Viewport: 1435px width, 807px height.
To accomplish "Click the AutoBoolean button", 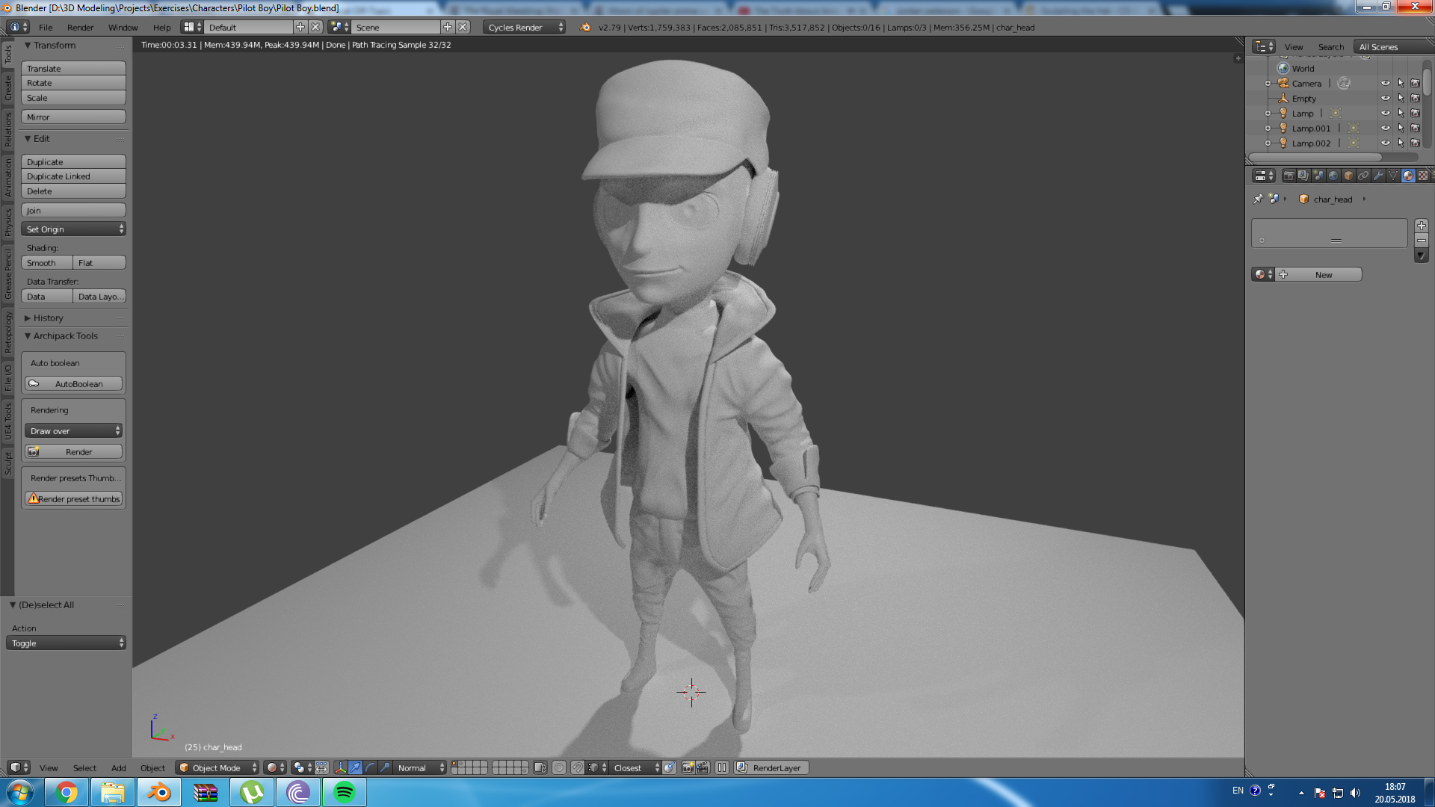I will point(73,384).
